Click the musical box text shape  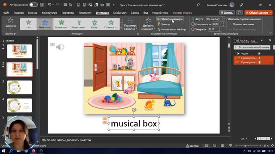134,124
